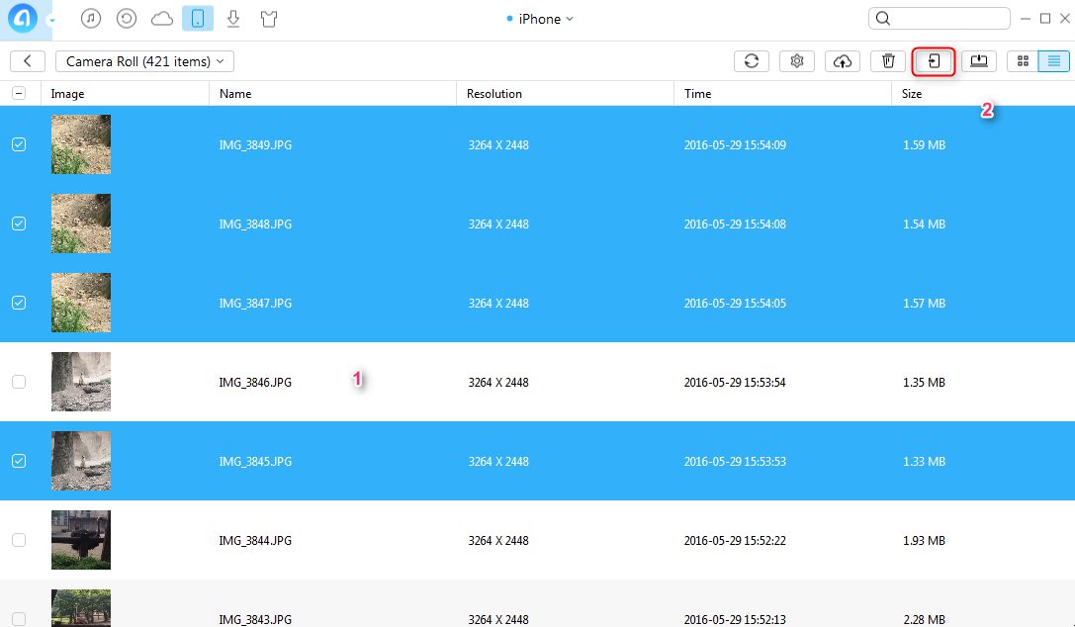
Task: Open thumbnail of IMG_3844.JPG
Action: point(81,540)
